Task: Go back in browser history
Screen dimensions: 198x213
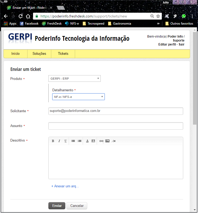Action: coord(6,16)
